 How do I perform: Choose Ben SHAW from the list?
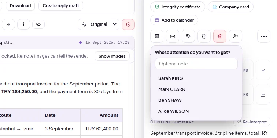click(196, 100)
